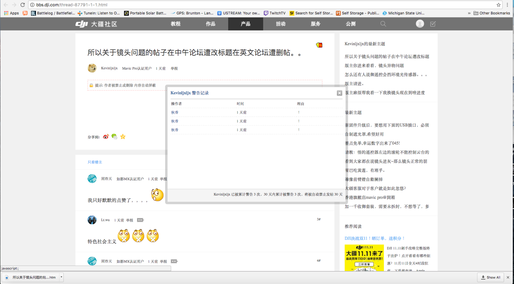Open sidebar topic 版主你进来看看，镜头异物问题

point(374,66)
